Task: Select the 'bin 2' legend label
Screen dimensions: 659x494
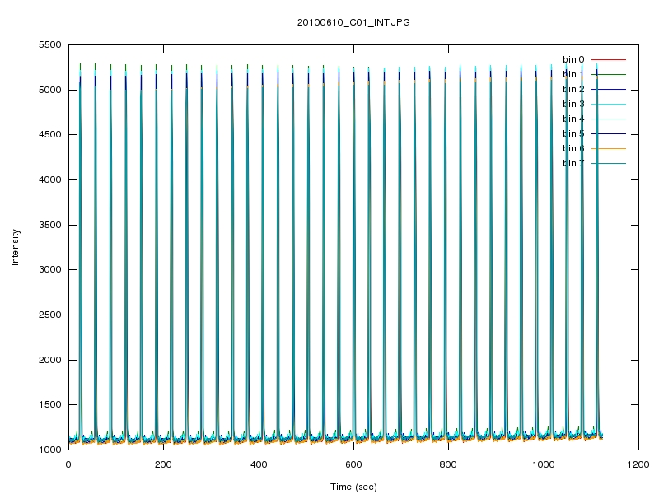Action: [x=573, y=89]
